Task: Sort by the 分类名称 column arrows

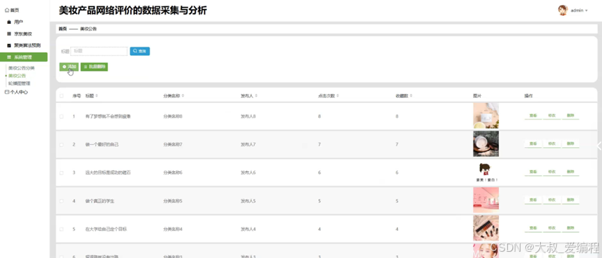Action: click(x=183, y=96)
